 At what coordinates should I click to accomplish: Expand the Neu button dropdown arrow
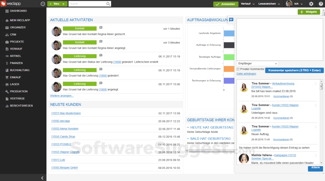pyautogui.click(x=63, y=4)
